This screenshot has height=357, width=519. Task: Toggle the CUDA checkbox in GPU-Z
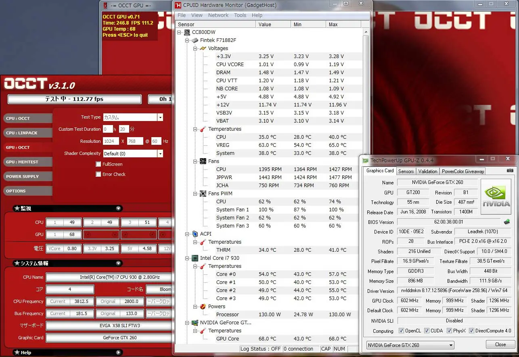click(427, 331)
